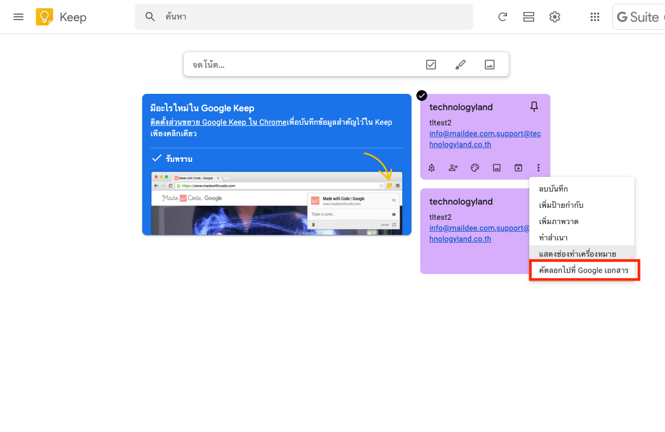Select คัดลอกไปที่ Google เอกสาร menu item
This screenshot has width=665, height=432.
point(584,270)
